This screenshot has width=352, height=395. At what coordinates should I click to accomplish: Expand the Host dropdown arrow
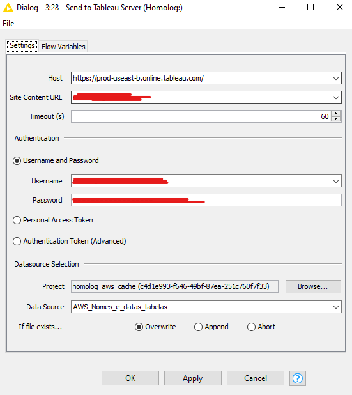coord(336,79)
